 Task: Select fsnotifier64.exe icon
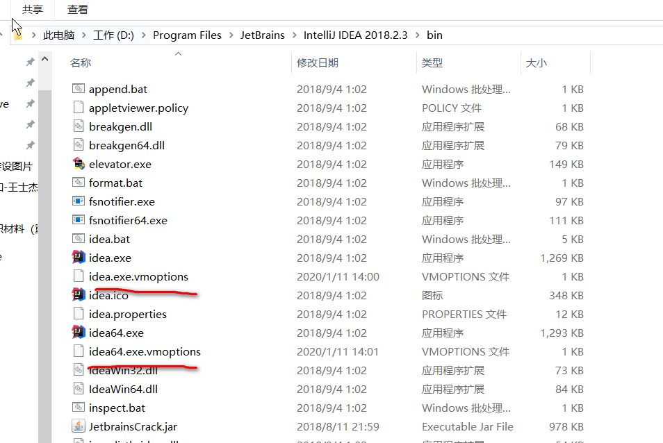click(x=79, y=219)
